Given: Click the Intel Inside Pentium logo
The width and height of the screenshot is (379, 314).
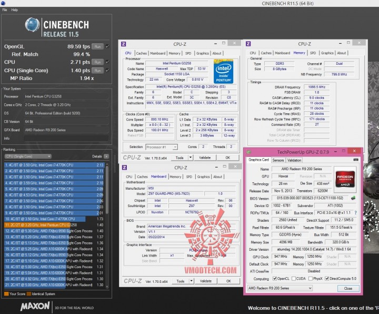Looking at the screenshot, I should click(x=223, y=72).
